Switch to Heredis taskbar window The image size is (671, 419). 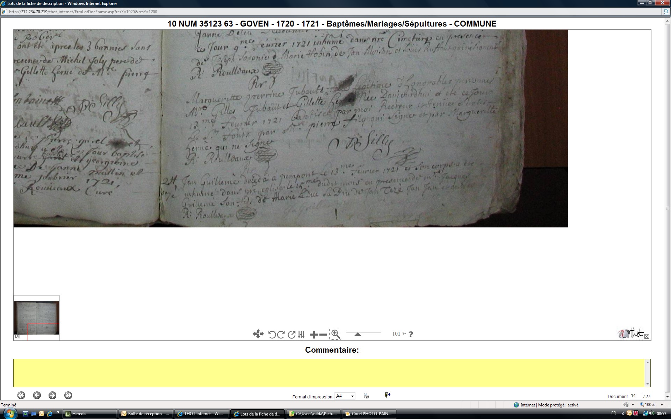click(90, 414)
